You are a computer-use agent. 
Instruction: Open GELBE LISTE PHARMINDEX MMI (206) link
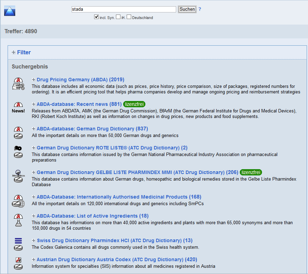pos(137,172)
